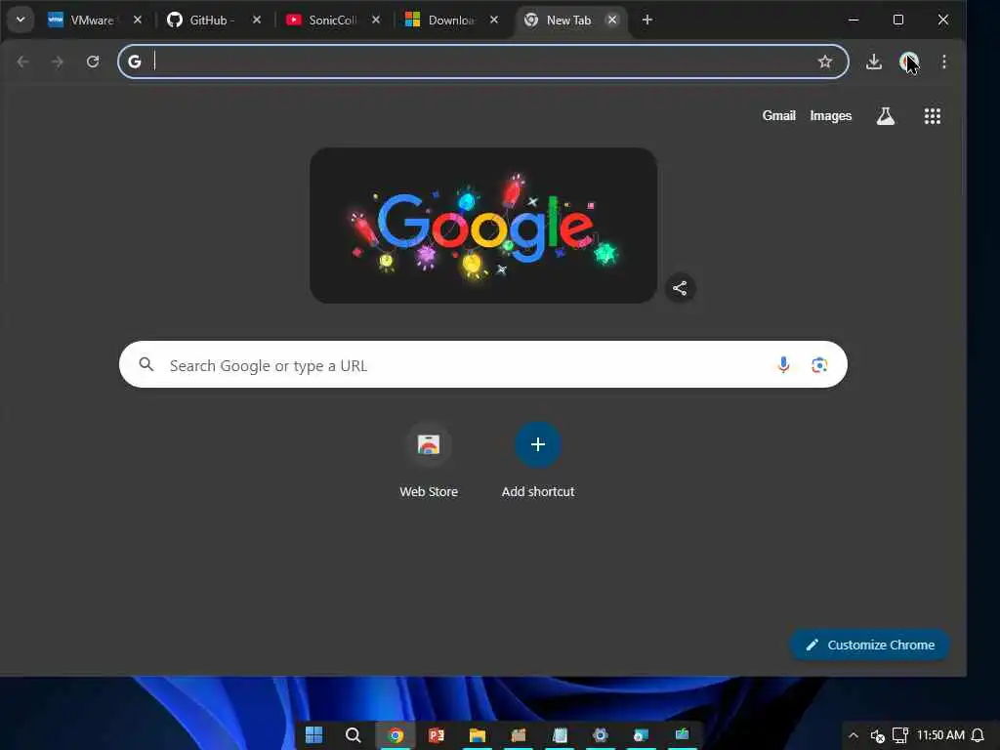Click the Google icon in address bar
The width and height of the screenshot is (1000, 750).
(x=135, y=62)
